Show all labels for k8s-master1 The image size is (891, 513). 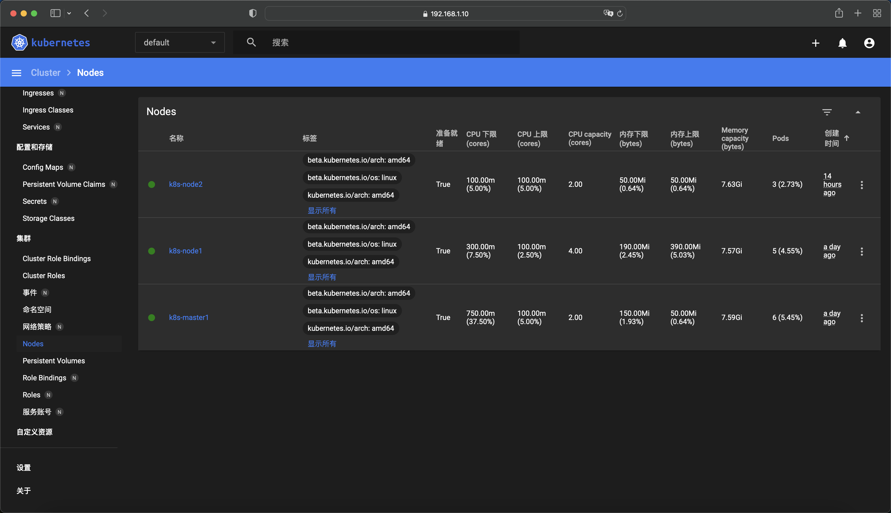pyautogui.click(x=322, y=344)
